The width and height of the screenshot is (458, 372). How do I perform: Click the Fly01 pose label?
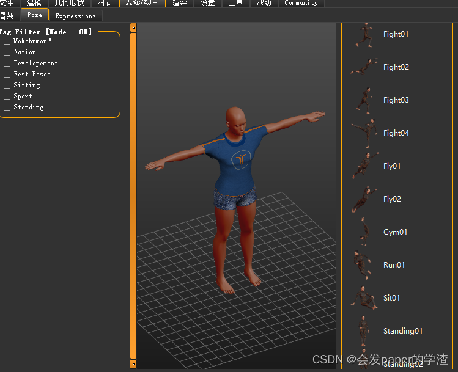392,166
